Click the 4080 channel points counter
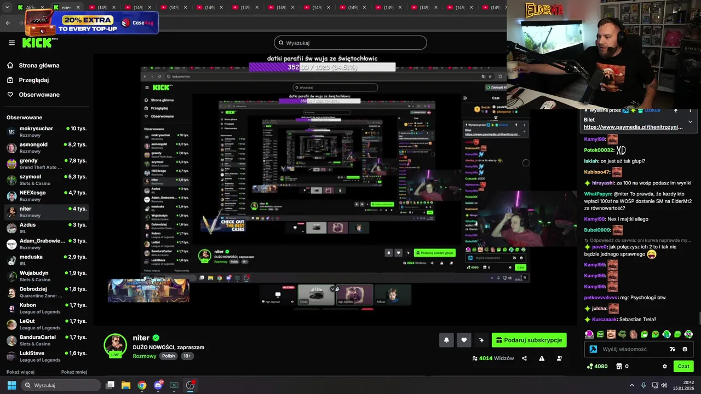701x394 pixels. 597,366
